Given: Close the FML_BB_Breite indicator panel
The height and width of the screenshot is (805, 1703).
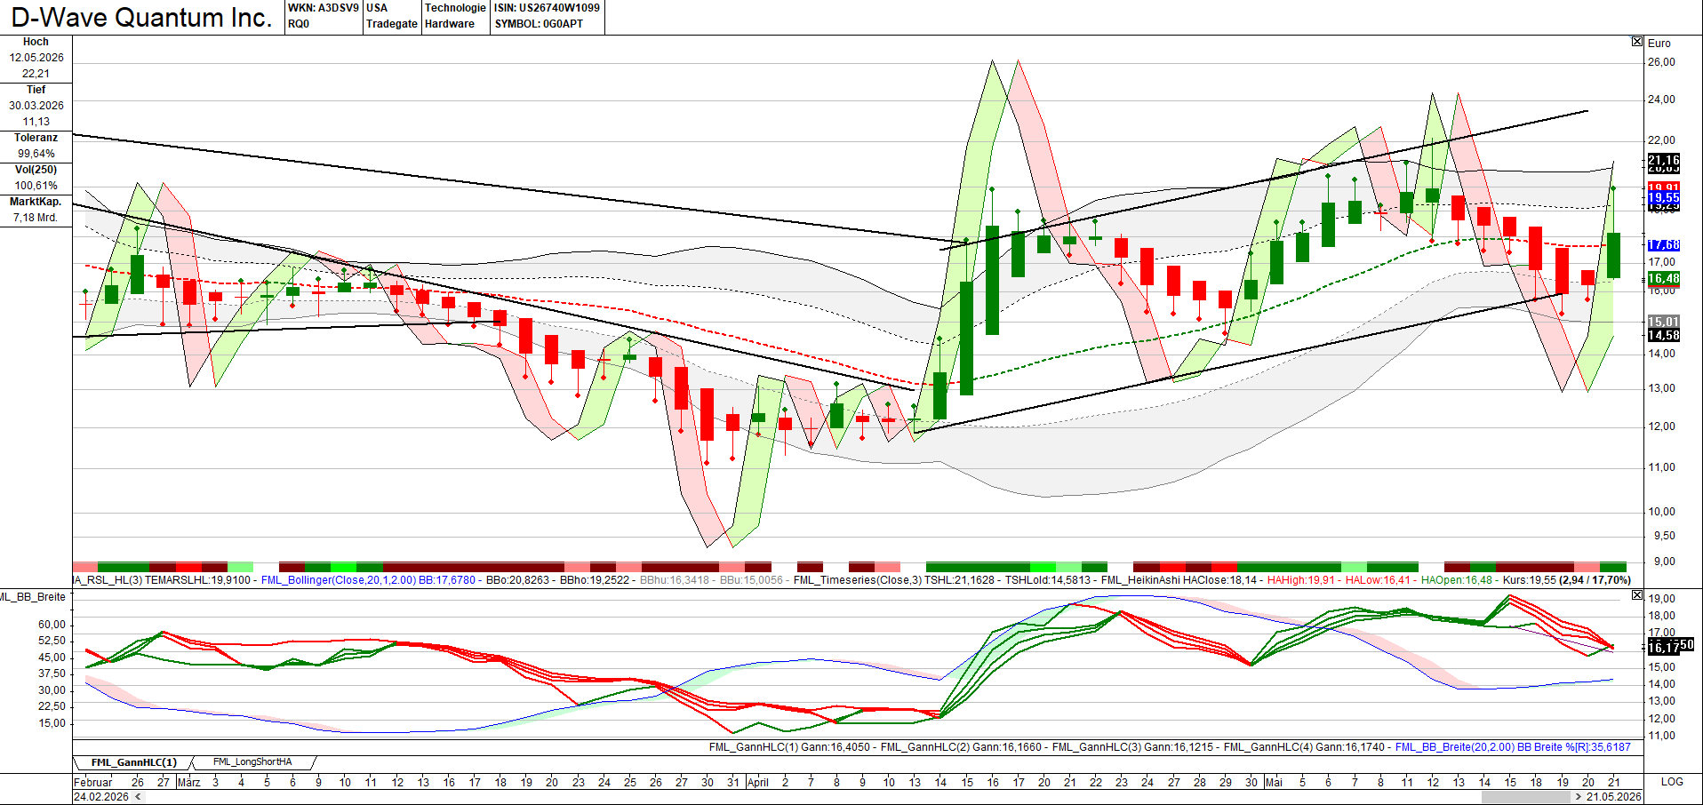Looking at the screenshot, I should (x=1637, y=595).
